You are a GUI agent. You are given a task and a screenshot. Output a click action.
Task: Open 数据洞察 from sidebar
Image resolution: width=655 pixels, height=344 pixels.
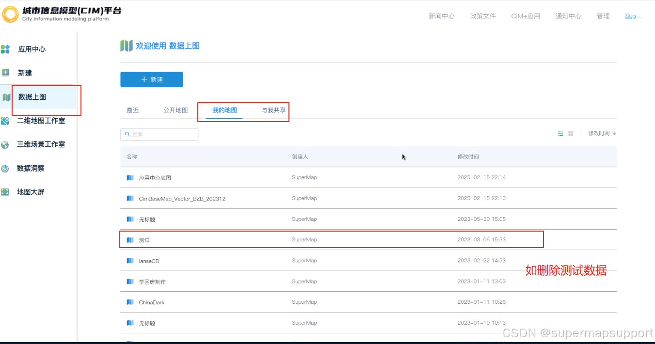click(x=31, y=168)
